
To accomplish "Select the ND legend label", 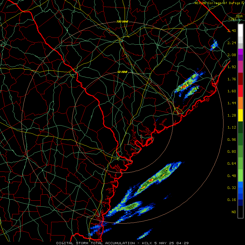I will pyautogui.click(x=234, y=212).
